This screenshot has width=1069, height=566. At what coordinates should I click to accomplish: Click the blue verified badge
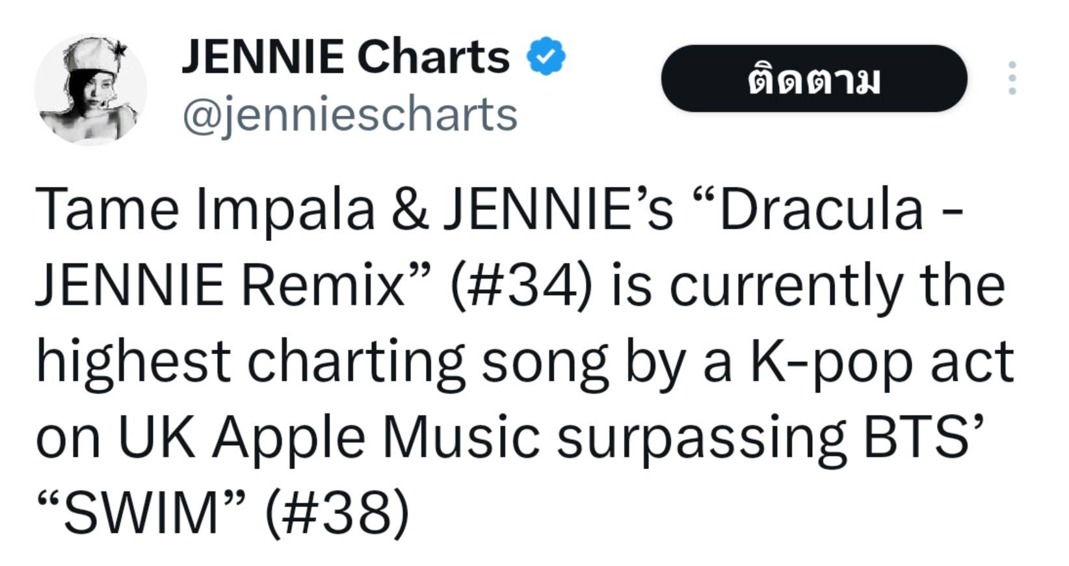(546, 57)
